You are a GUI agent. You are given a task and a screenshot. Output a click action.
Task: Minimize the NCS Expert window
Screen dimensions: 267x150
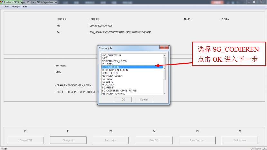click(x=249, y=2)
